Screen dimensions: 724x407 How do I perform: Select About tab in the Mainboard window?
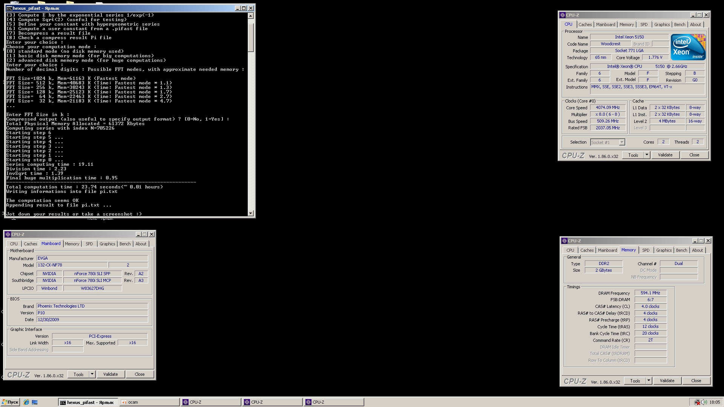coord(141,244)
